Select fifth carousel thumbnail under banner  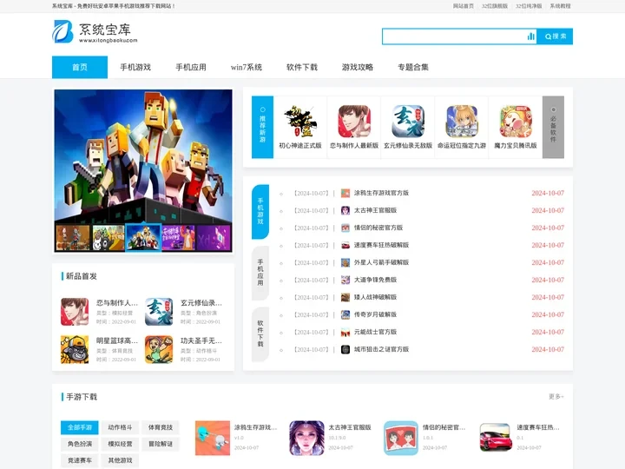(x=214, y=238)
